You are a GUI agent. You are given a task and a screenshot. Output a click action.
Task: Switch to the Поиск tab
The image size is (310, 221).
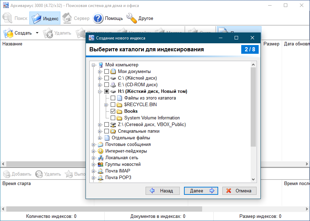click(15, 18)
